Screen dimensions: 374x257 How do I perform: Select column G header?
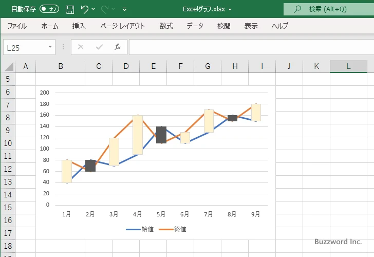[208, 66]
